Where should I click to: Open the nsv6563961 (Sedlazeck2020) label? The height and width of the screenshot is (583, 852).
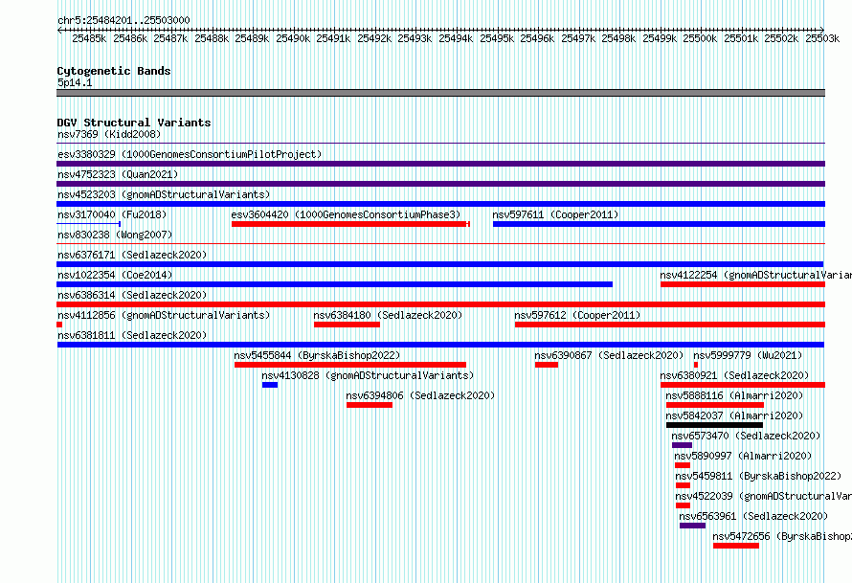[x=753, y=516]
